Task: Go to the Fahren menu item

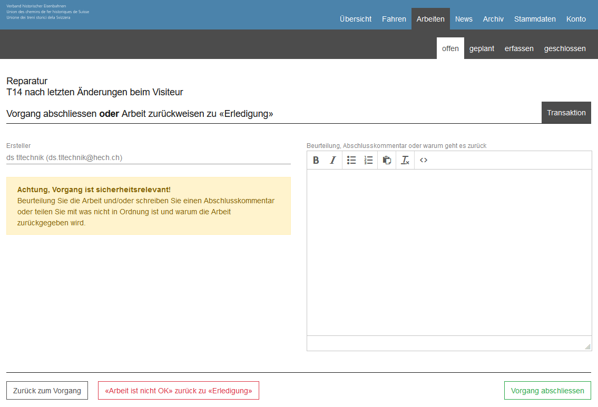Action: tap(394, 19)
